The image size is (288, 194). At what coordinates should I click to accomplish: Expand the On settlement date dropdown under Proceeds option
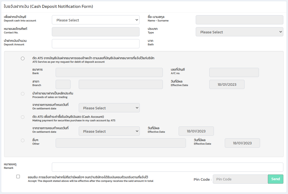click(x=109, y=108)
